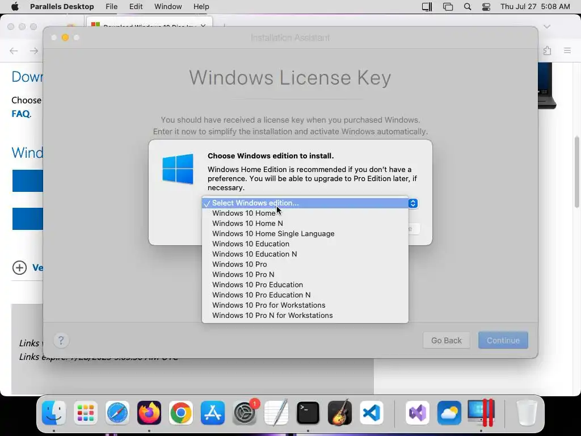The height and width of the screenshot is (436, 581).
Task: Open Terminal from the Dock
Action: coord(308,413)
